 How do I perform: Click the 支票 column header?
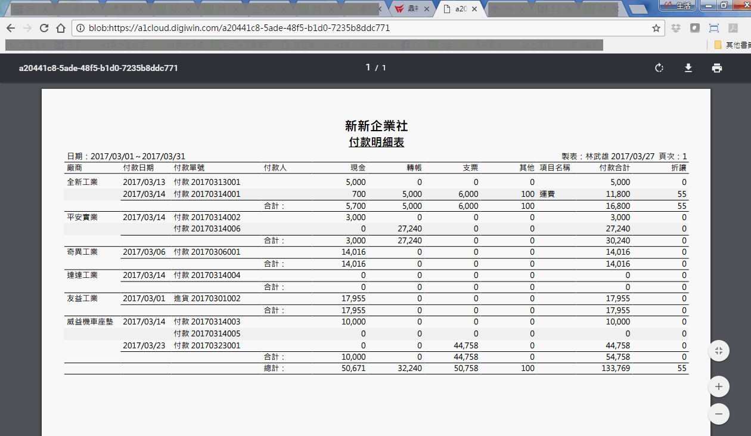470,168
